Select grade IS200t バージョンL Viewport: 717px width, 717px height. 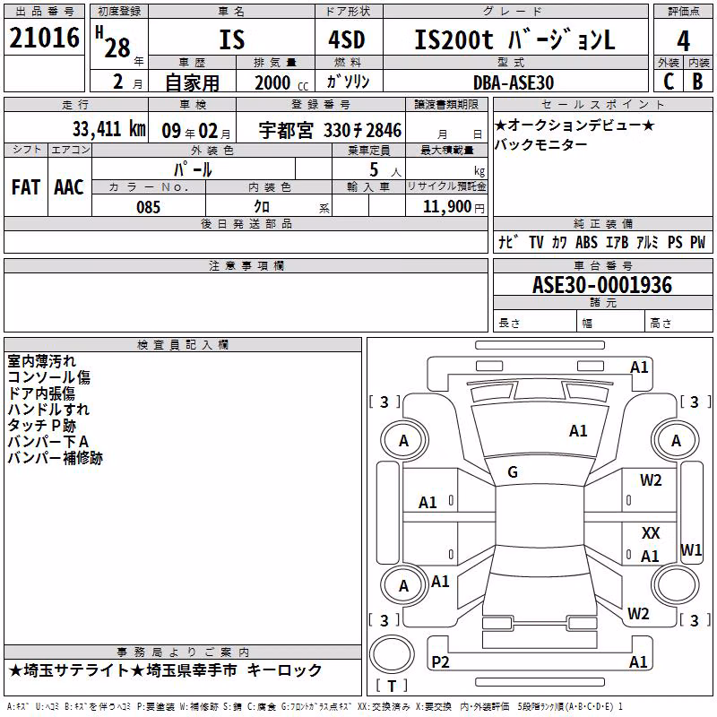point(514,39)
